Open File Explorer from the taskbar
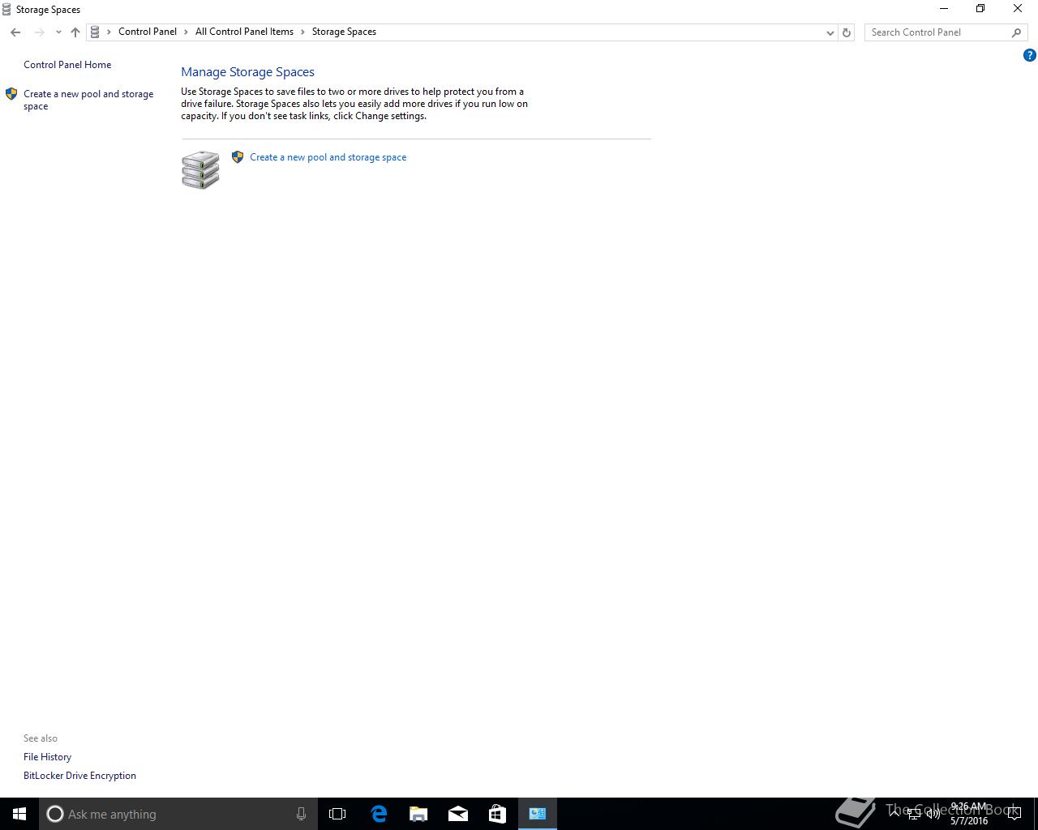 click(x=418, y=814)
